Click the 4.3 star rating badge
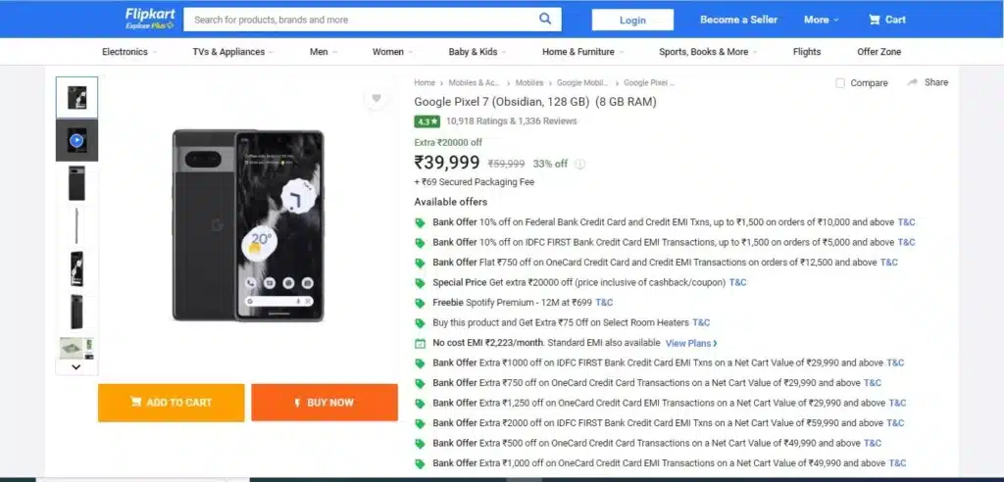The height and width of the screenshot is (482, 1004). click(x=427, y=120)
